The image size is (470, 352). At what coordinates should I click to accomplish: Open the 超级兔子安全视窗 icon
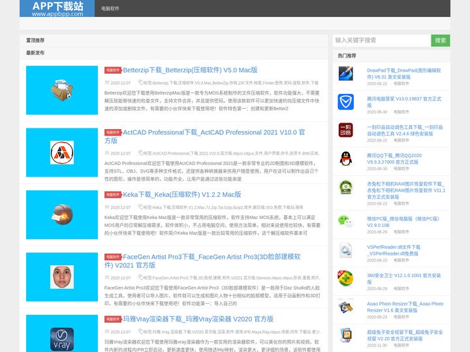[345, 335]
